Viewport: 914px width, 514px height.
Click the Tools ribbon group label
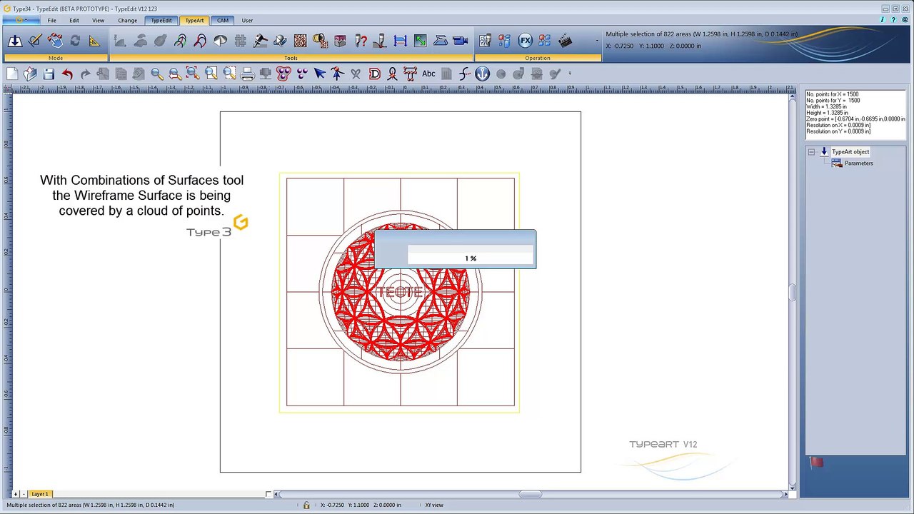pyautogui.click(x=291, y=58)
